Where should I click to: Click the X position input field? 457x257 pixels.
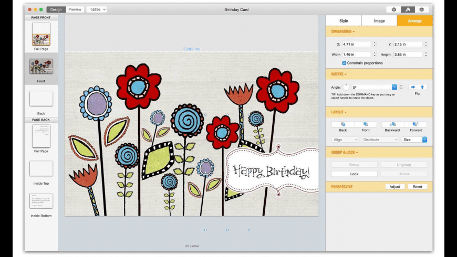coord(356,44)
